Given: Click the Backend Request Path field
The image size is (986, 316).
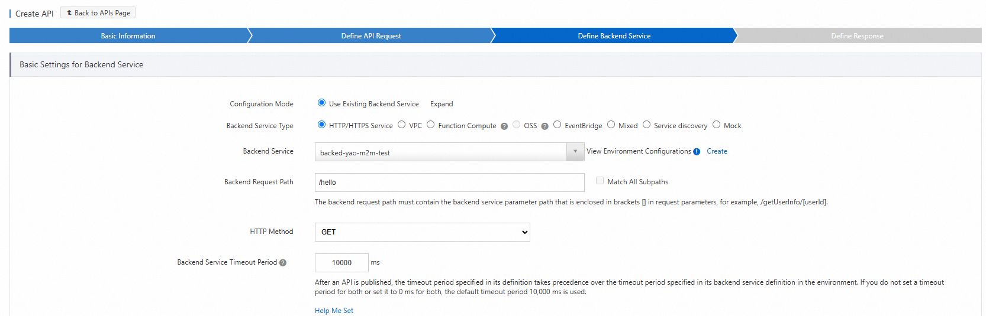Looking at the screenshot, I should (450, 183).
